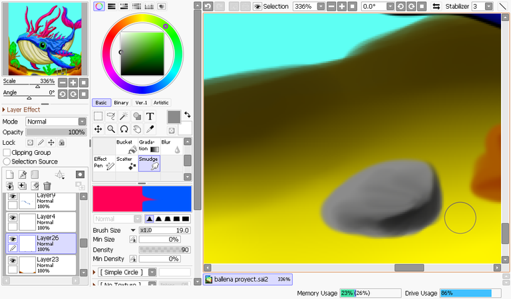Rotate canvas view counterclockwise in top toolbar
The height and width of the screenshot is (299, 511).
tap(401, 6)
